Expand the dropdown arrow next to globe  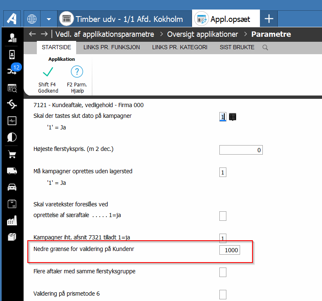pyautogui.click(x=49, y=19)
